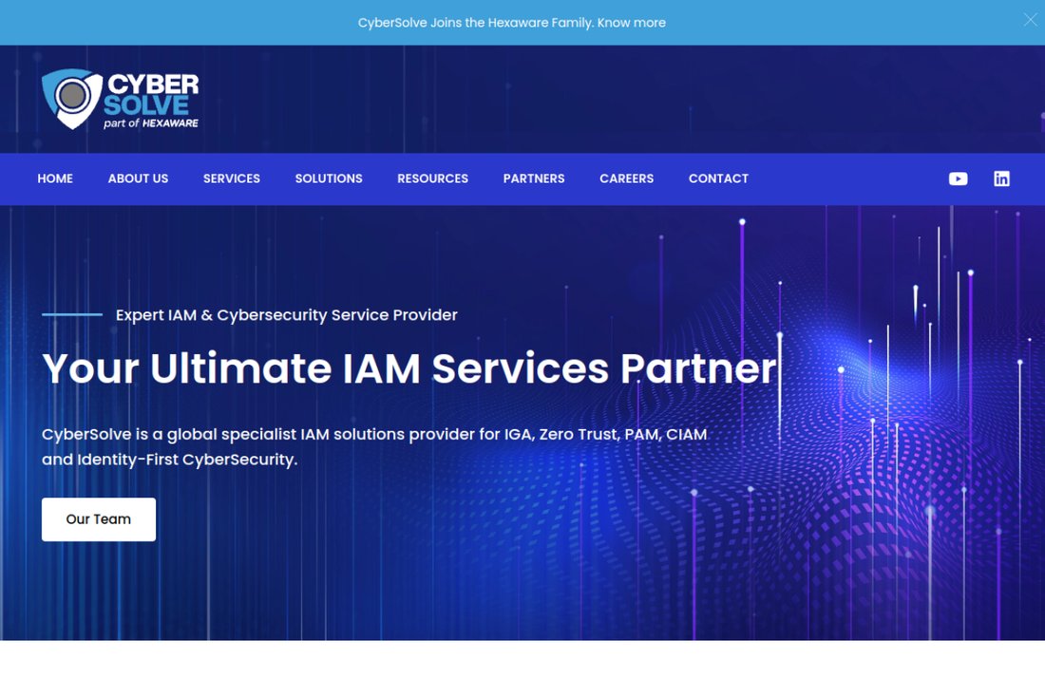Click the CyberSolve global specialist description paragraph
The image size is (1045, 696).
click(374, 447)
